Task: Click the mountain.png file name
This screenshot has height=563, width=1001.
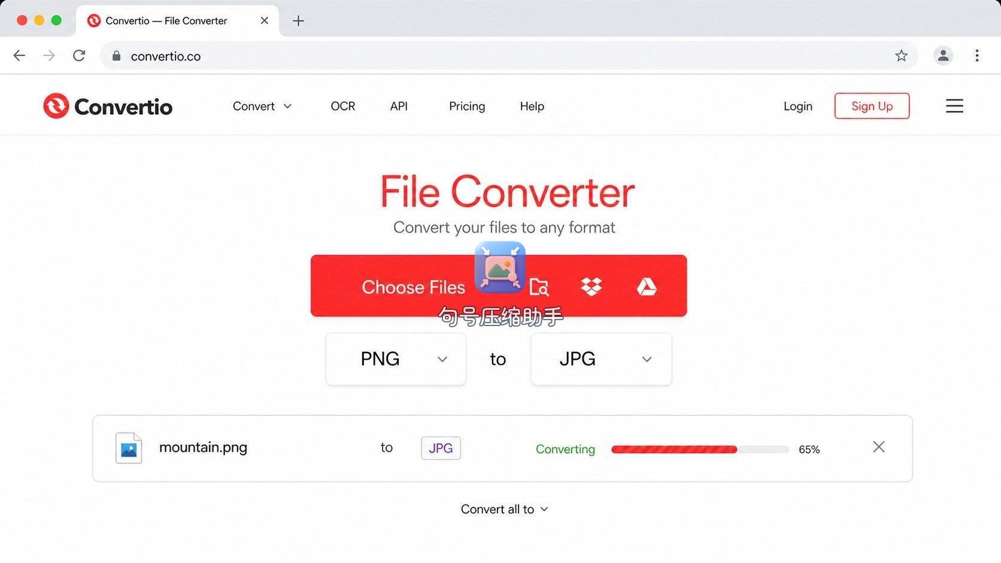Action: point(203,448)
